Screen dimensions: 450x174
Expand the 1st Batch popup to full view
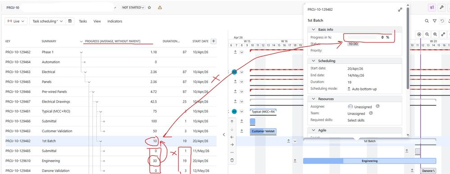pyautogui.click(x=400, y=10)
